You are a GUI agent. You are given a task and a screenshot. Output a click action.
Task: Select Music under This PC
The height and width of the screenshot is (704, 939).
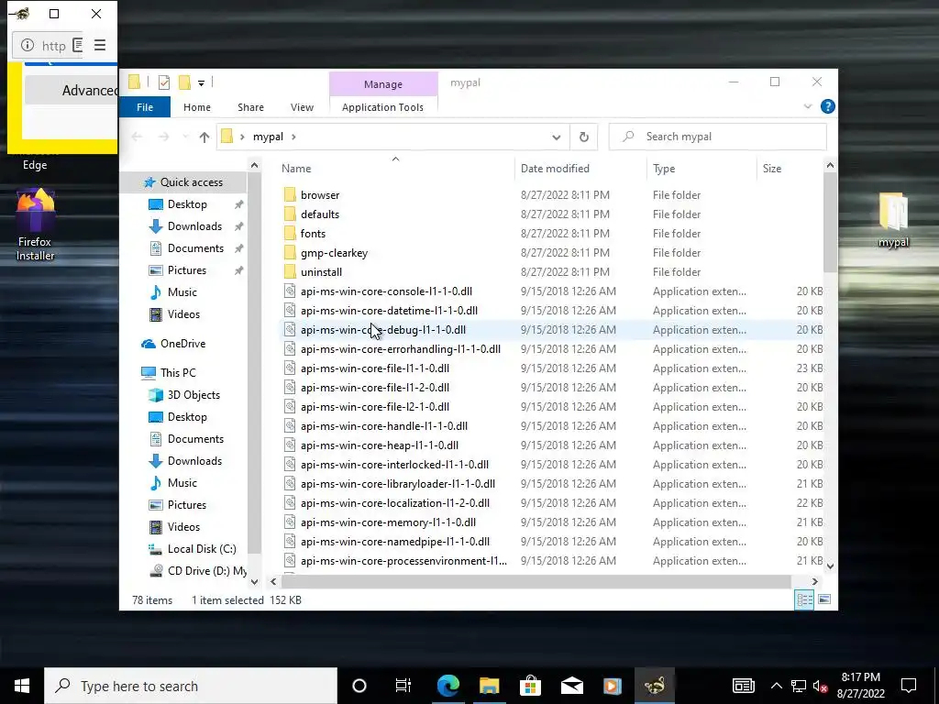click(182, 482)
